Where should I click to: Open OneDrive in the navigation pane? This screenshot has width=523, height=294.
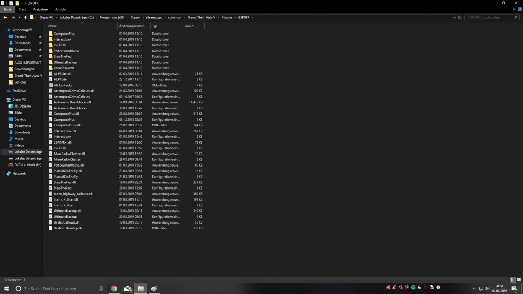point(19,91)
